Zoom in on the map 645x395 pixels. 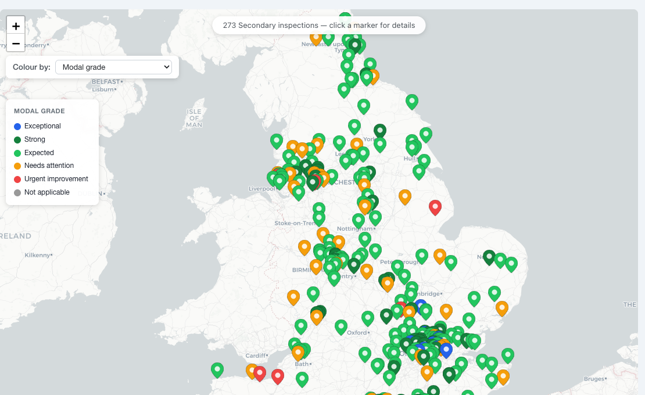16,26
